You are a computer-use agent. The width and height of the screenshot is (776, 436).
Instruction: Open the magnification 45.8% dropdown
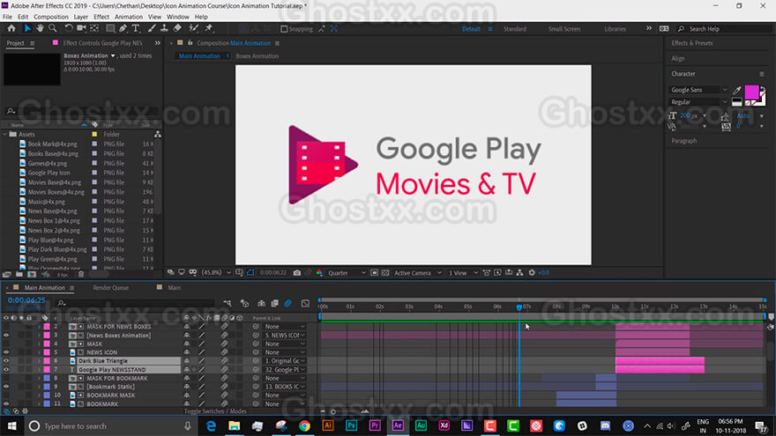point(217,273)
